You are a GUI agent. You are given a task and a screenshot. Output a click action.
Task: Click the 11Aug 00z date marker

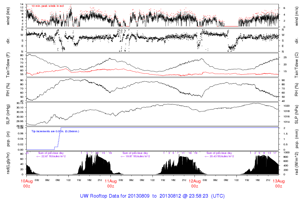click(x=111, y=184)
